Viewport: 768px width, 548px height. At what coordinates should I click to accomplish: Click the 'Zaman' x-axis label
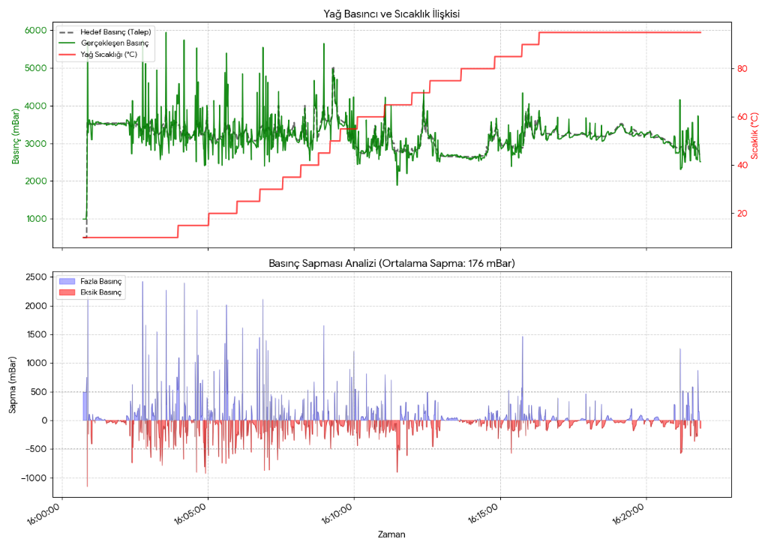tap(391, 535)
